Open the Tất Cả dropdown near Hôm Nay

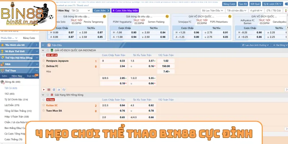pos(81,11)
